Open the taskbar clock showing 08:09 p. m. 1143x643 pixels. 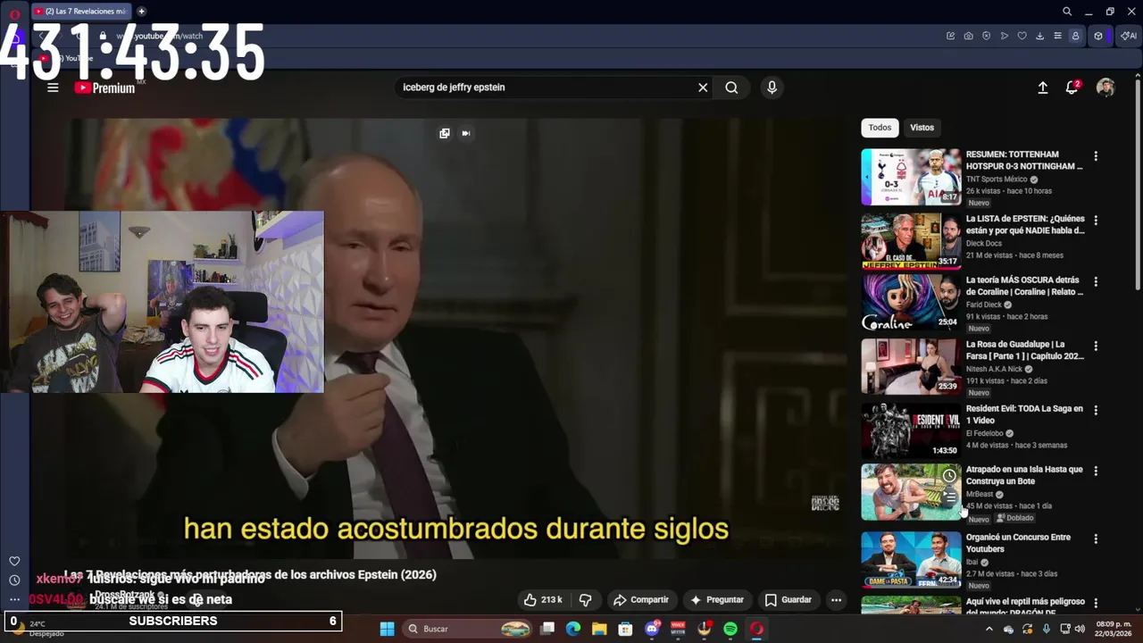pos(1114,629)
